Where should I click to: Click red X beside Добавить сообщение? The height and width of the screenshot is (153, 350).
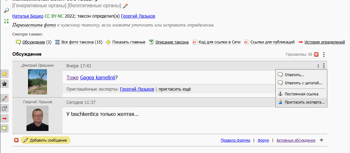point(16,140)
